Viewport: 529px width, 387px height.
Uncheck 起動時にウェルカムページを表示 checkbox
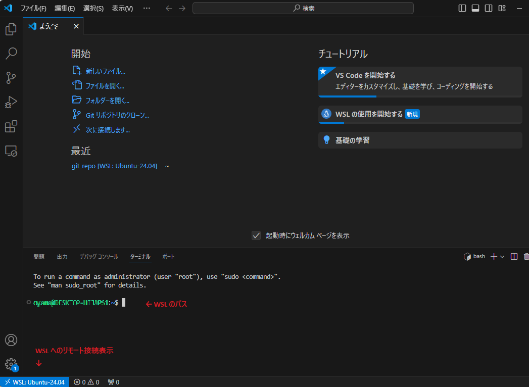[256, 235]
